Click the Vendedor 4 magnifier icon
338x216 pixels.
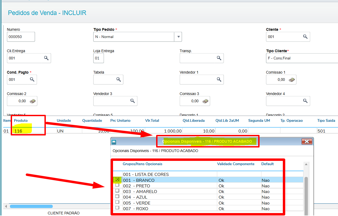[x=305, y=101]
